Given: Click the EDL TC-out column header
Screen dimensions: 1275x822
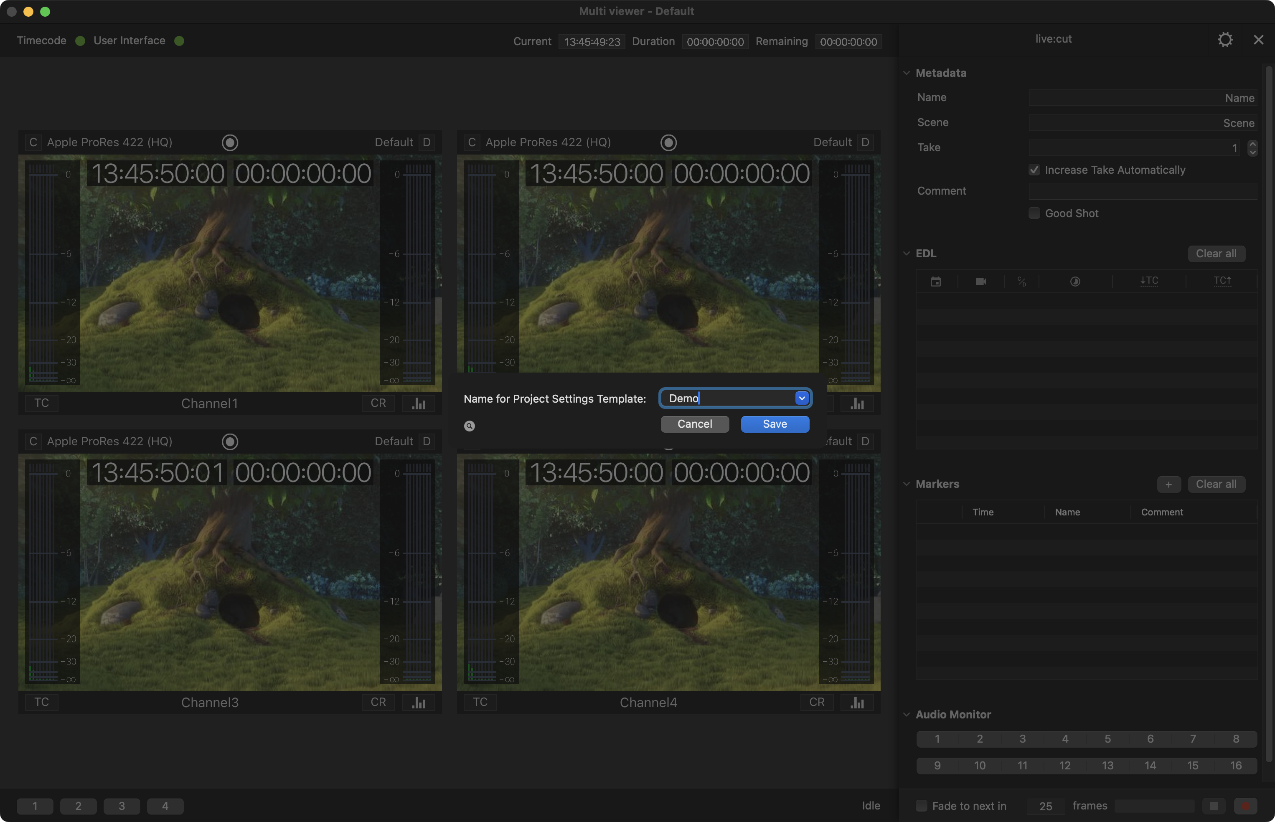Looking at the screenshot, I should (x=1222, y=281).
